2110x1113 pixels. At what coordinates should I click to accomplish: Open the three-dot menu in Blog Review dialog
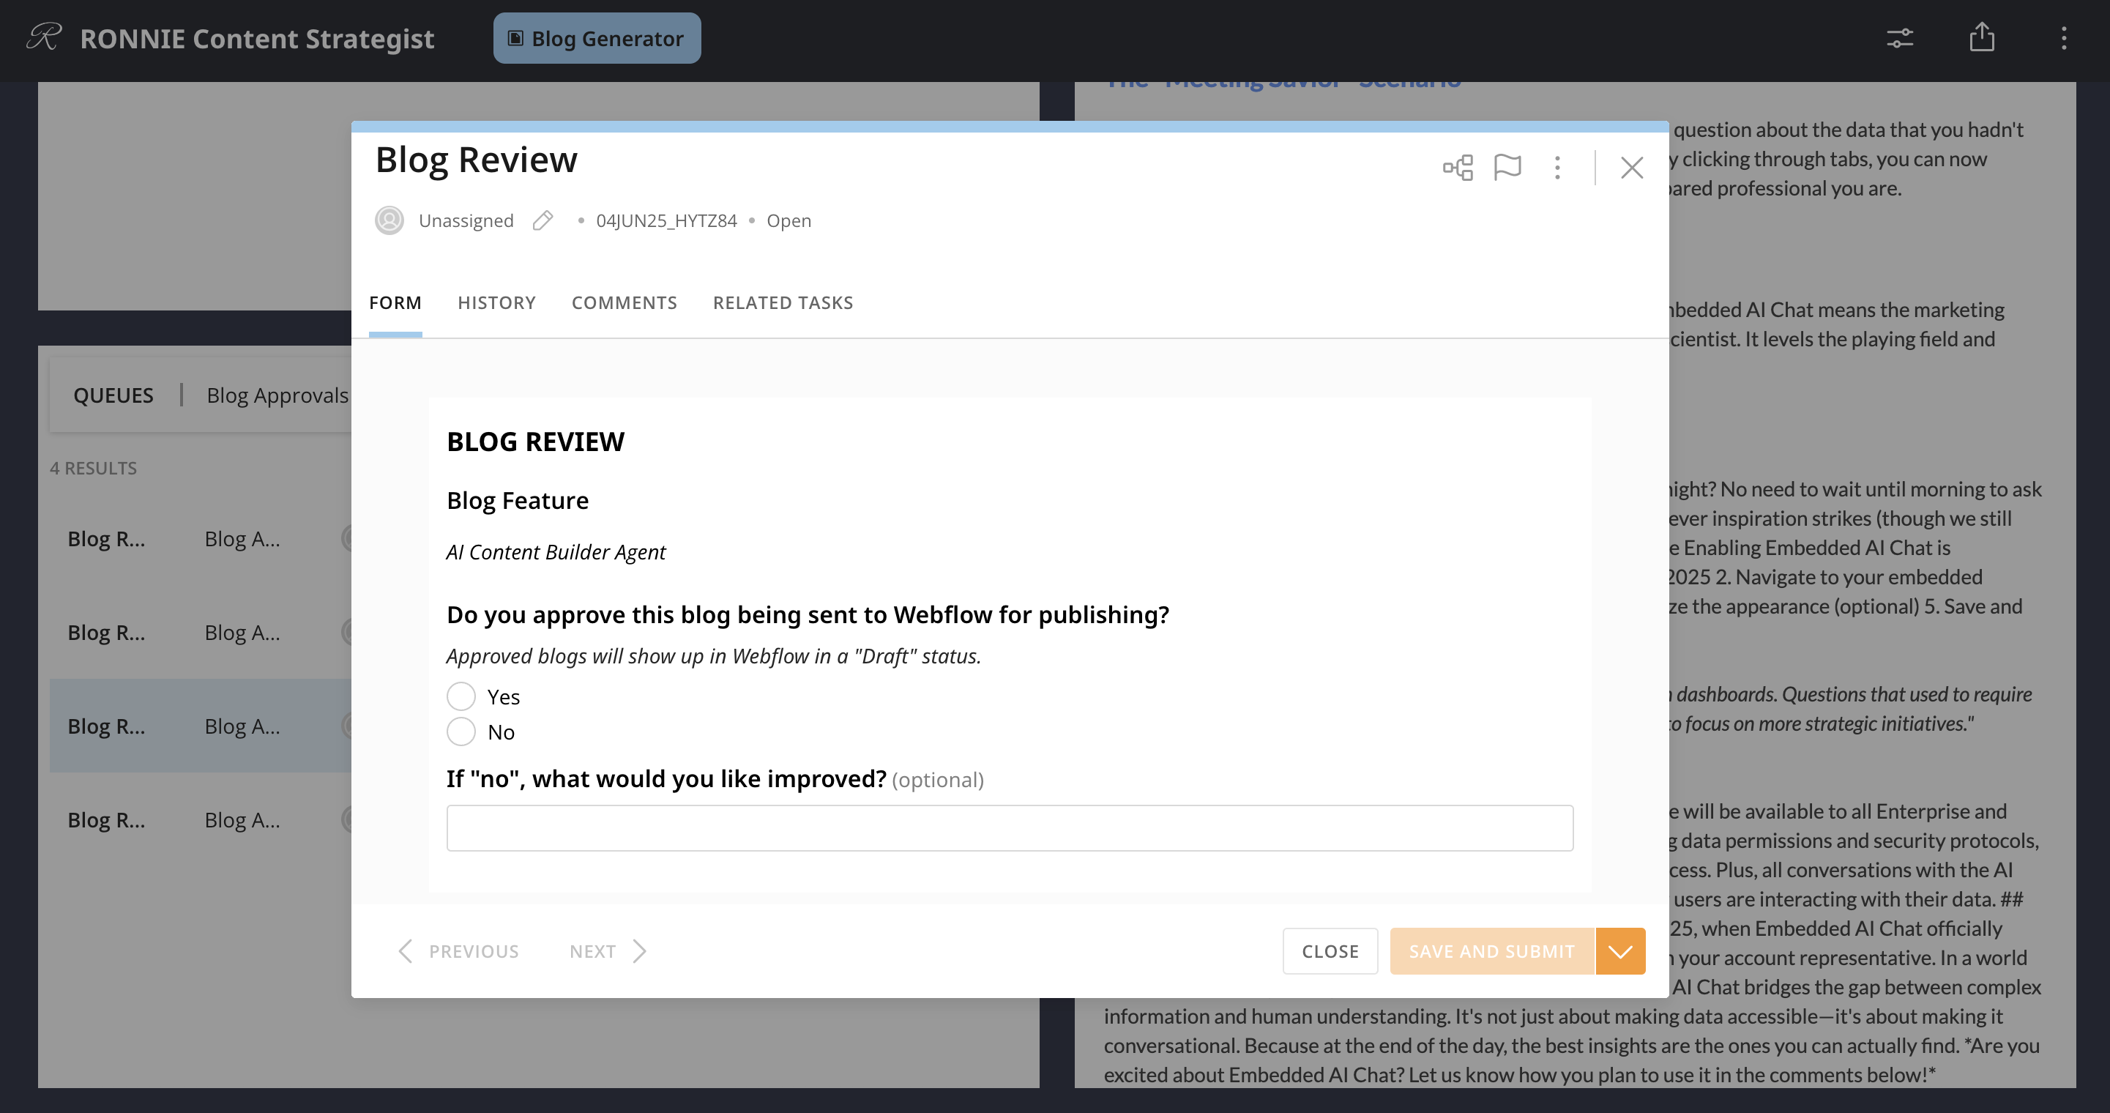pyautogui.click(x=1557, y=167)
